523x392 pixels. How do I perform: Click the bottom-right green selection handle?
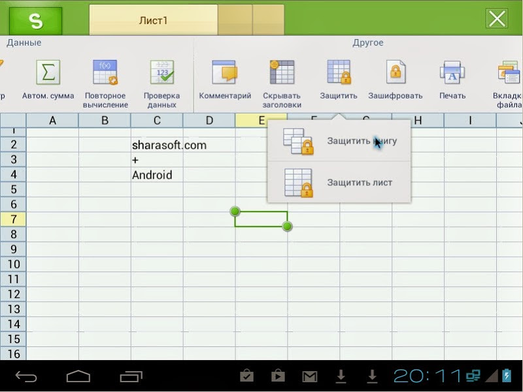(x=287, y=226)
